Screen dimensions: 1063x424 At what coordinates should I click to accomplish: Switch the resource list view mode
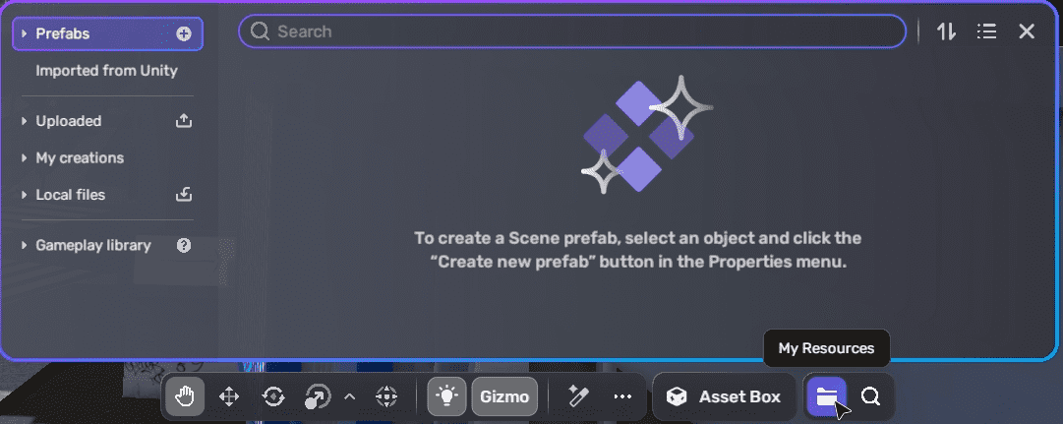coord(986,31)
